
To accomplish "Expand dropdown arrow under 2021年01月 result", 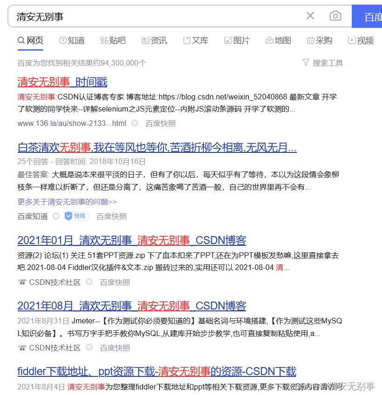I will tap(89, 282).
